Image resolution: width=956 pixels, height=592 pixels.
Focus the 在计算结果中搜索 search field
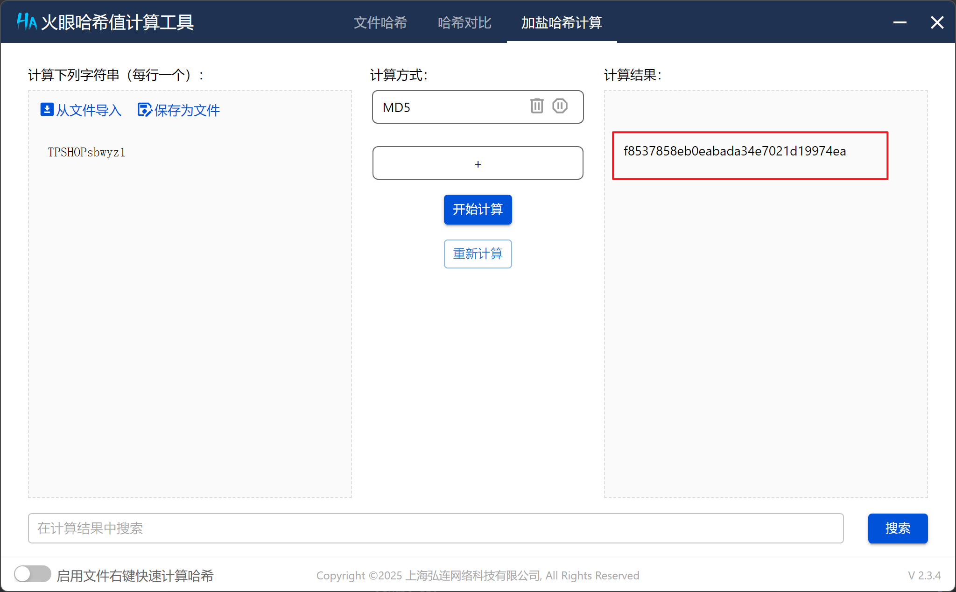pyautogui.click(x=435, y=528)
